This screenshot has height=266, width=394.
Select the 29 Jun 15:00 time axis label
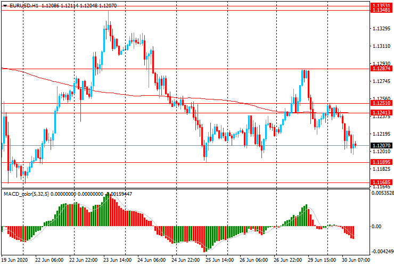coord(322,260)
